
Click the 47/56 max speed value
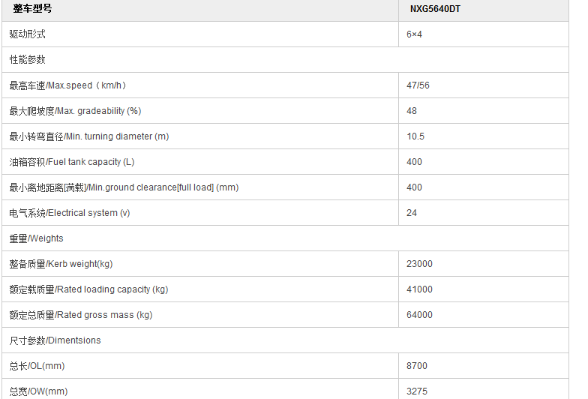pyautogui.click(x=418, y=85)
